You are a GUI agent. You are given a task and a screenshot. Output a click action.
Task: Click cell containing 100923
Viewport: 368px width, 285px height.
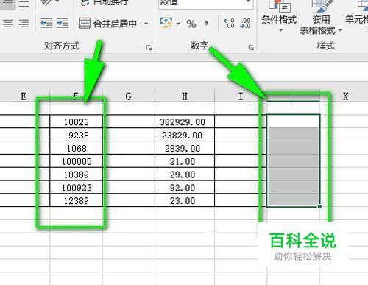click(76, 187)
